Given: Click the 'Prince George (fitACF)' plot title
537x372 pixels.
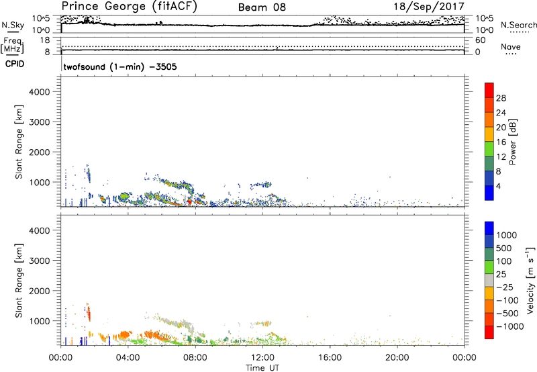Looking at the screenshot, I should (129, 6).
